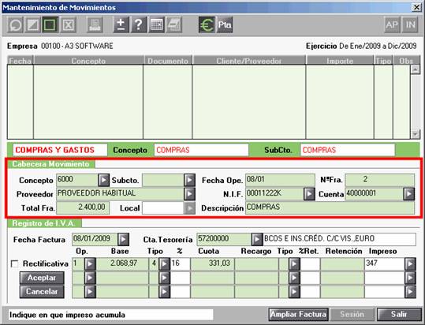Screen dimensions: 425x325
Task: Click the Proveedor field PROVEEDOR HABITUAL
Action: tap(120, 194)
